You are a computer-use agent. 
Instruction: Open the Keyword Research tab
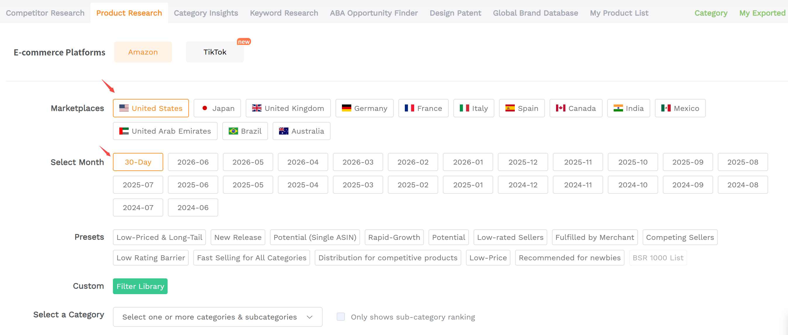284,13
